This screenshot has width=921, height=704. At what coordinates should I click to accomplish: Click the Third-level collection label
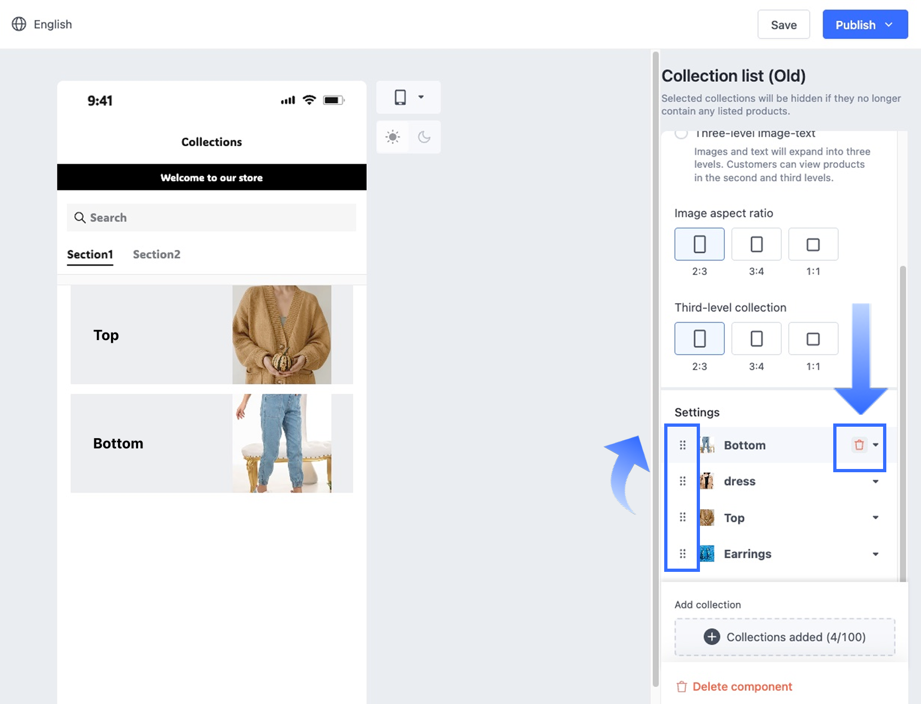point(730,308)
